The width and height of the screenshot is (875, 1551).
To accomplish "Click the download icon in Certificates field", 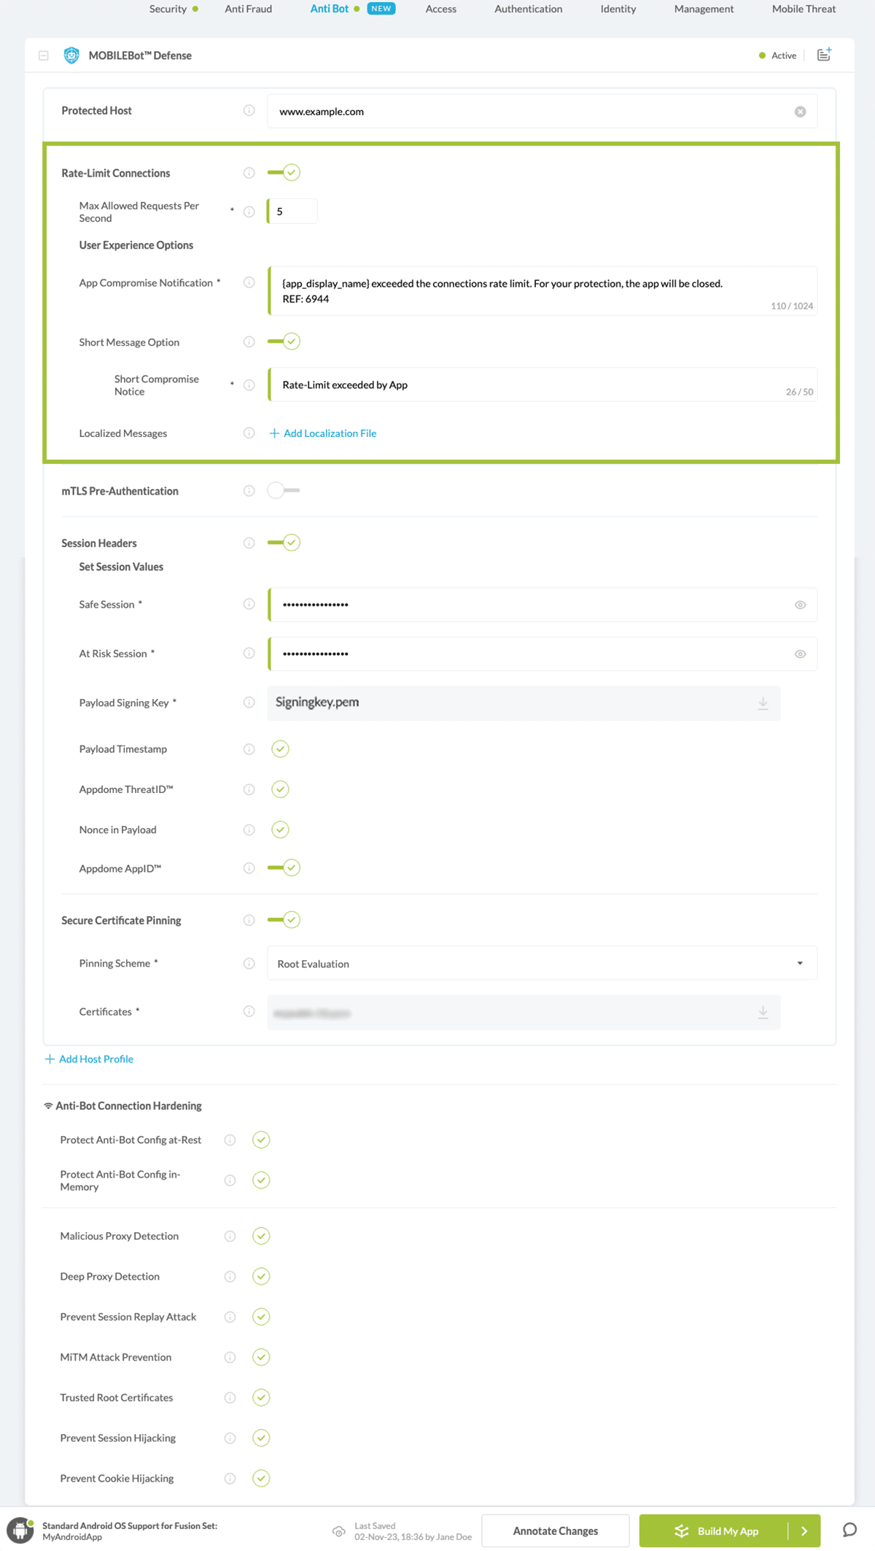I will [x=763, y=1013].
